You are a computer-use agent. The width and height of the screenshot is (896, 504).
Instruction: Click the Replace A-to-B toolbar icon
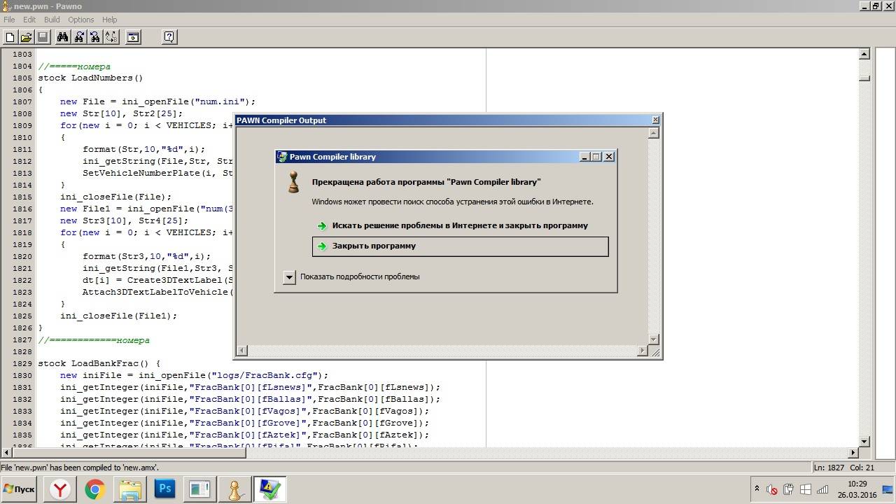[111, 37]
